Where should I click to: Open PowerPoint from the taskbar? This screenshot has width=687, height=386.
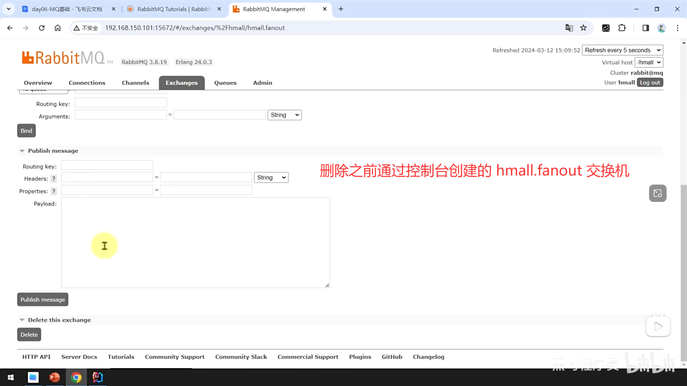tap(54, 377)
